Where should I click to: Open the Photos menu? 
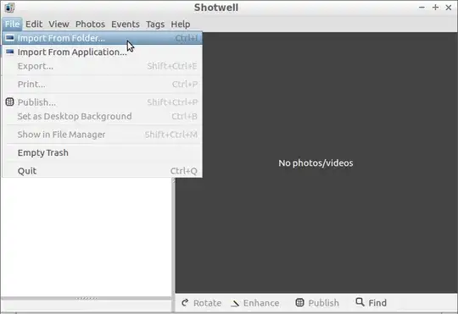tap(90, 25)
